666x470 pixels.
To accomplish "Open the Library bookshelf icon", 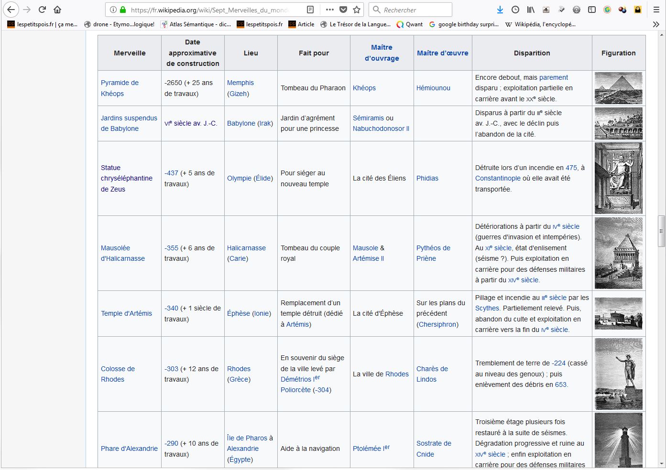I will 531,10.
